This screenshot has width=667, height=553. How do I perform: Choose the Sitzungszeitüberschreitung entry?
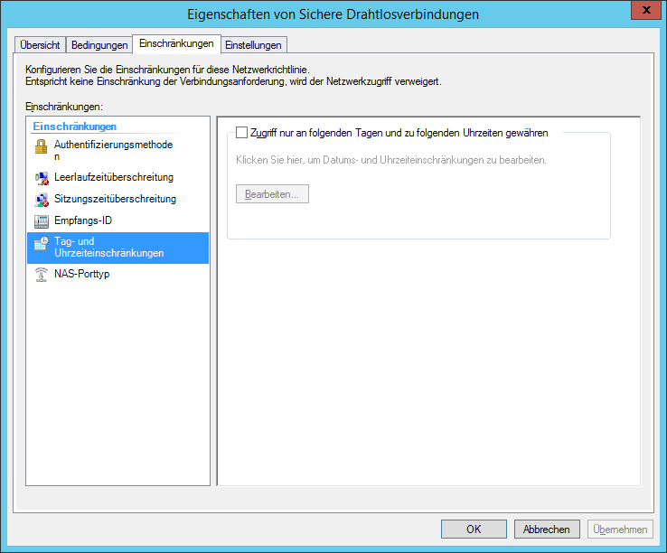point(117,199)
